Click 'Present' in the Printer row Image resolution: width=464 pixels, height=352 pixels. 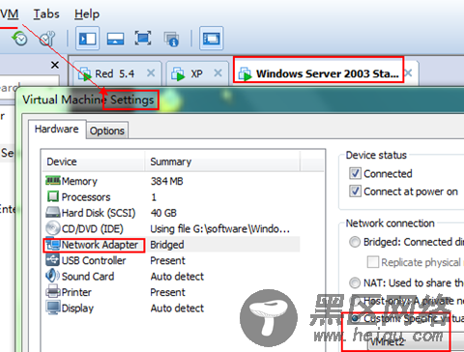pyautogui.click(x=167, y=292)
